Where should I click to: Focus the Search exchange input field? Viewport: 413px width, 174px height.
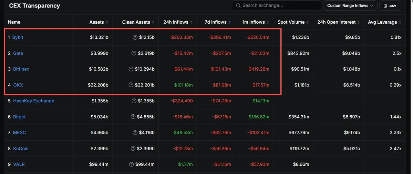276,5
